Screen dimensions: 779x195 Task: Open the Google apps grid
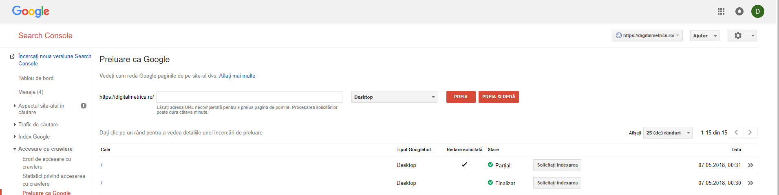pyautogui.click(x=721, y=11)
